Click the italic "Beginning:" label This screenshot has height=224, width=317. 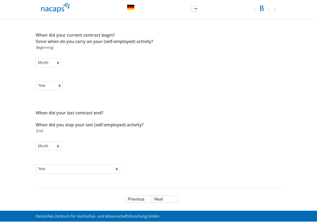pyautogui.click(x=45, y=48)
